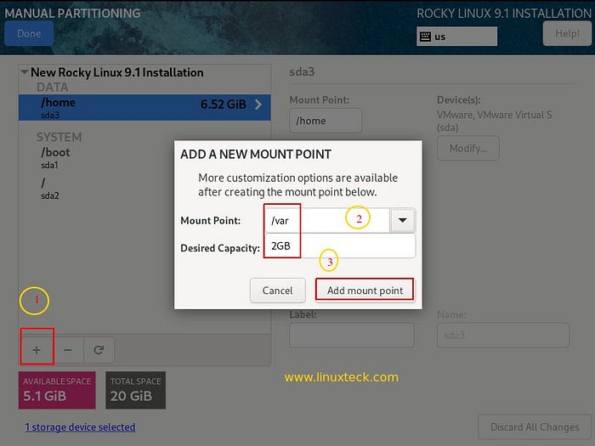Click the SYSTEM section heading

point(59,137)
